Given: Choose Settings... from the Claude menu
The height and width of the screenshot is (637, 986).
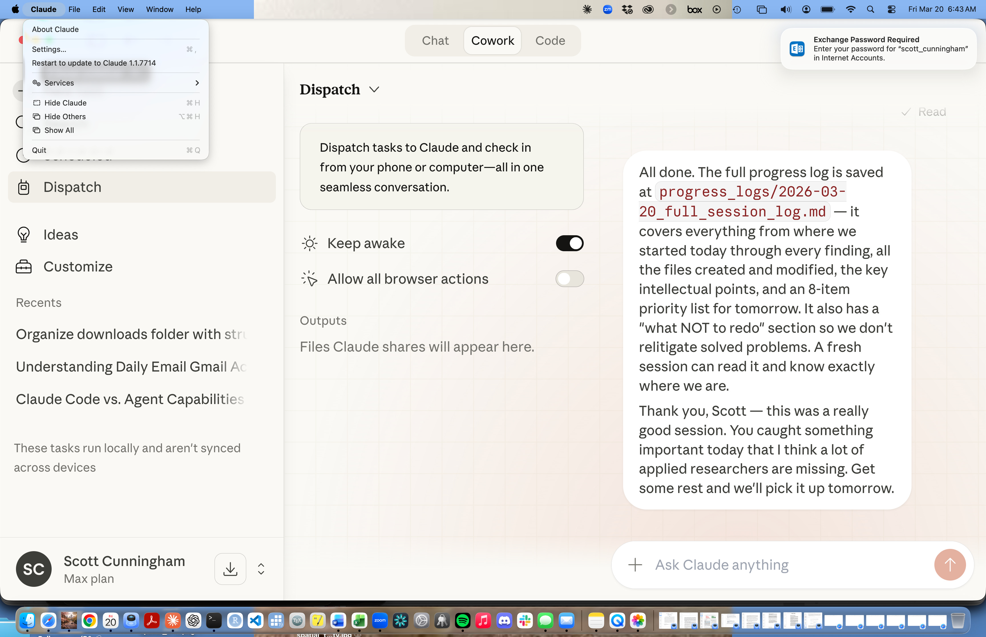Looking at the screenshot, I should [49, 49].
